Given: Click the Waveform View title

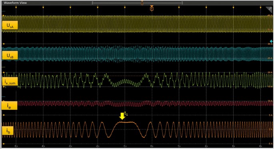Looking at the screenshot, I should 15,3.
